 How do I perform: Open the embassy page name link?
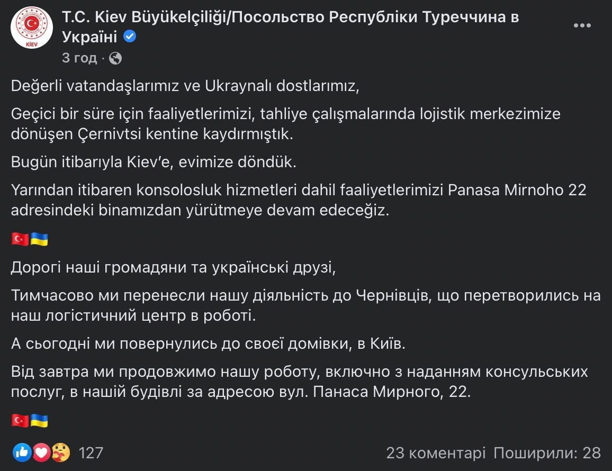click(291, 26)
